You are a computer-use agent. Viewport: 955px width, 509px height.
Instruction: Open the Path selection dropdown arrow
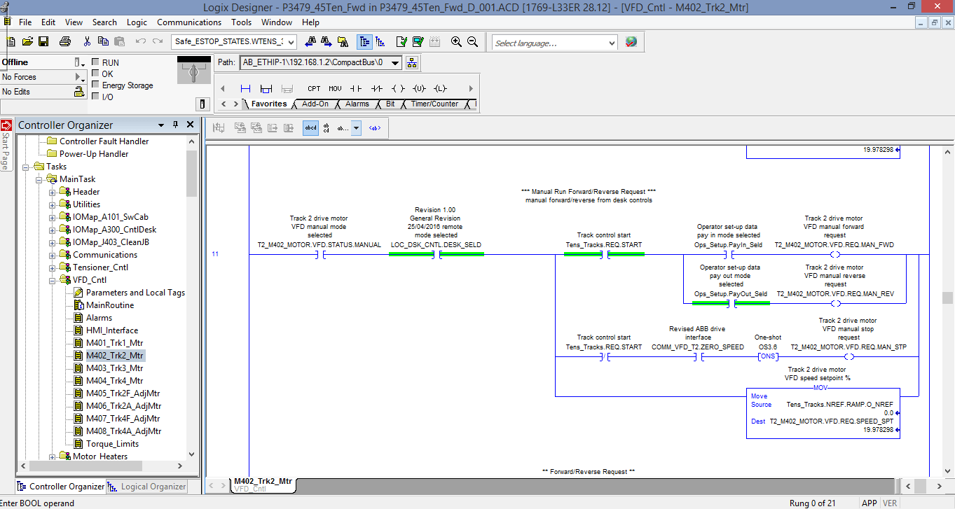coord(395,62)
